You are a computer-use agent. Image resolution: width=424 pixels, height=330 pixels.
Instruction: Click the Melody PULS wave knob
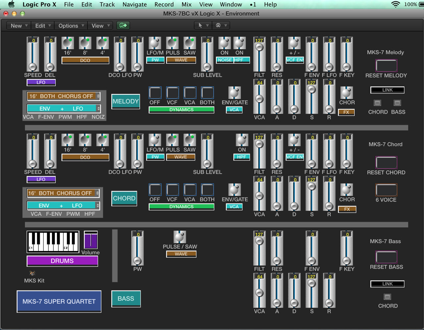(x=172, y=43)
